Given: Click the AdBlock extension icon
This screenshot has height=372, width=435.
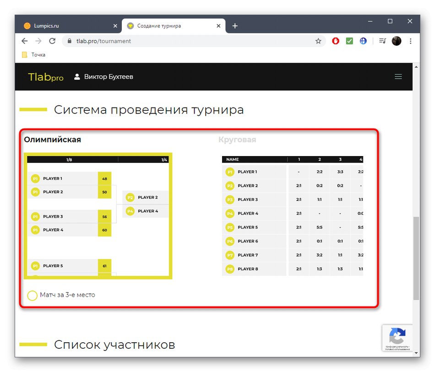Looking at the screenshot, I should point(335,41).
